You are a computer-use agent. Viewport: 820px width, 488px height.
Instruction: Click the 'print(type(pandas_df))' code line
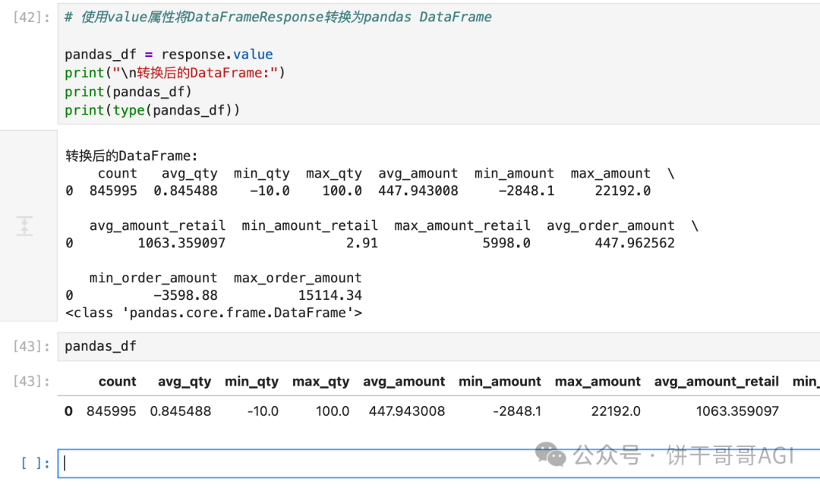[152, 110]
